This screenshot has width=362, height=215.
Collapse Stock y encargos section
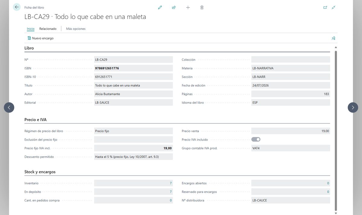tap(40, 172)
